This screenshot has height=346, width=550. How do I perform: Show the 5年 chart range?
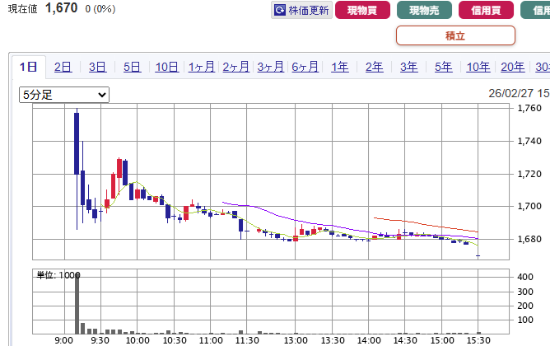[443, 68]
